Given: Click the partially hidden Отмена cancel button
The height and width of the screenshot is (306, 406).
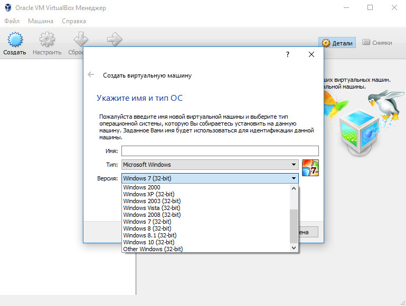Looking at the screenshot, I should click(x=308, y=232).
